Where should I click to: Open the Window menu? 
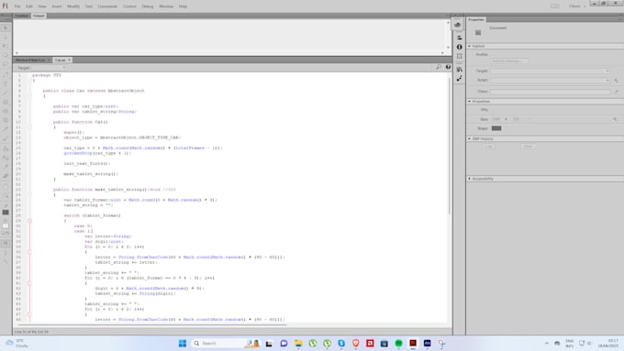[x=166, y=6]
